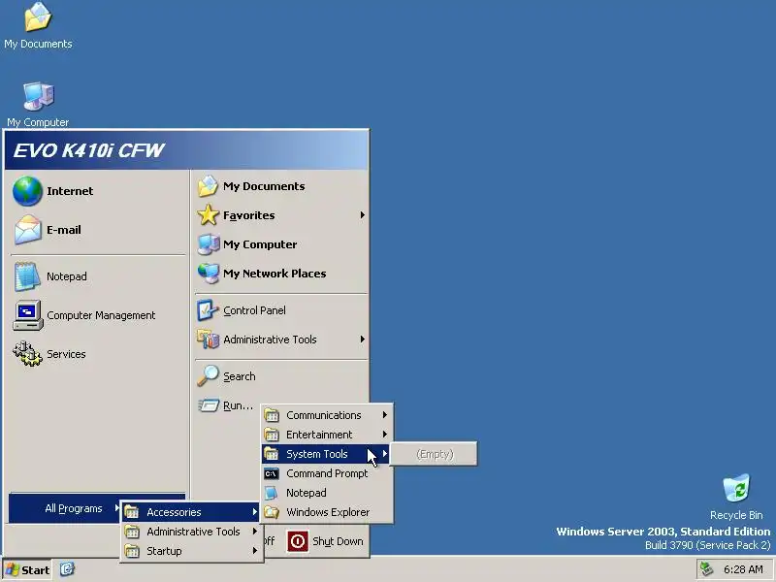Select the System Tools menu entry
776x582 pixels.
click(x=327, y=454)
